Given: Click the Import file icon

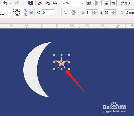Looking at the screenshot, I should [40, 3].
